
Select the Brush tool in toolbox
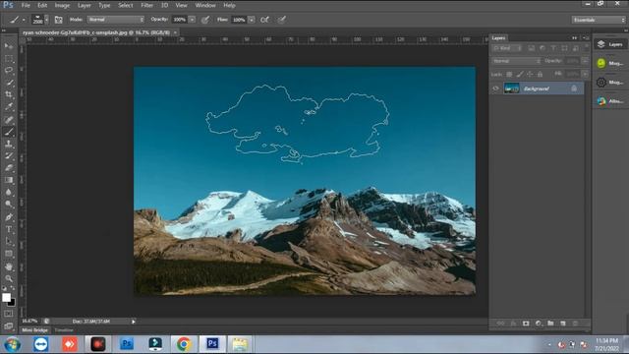coord(9,132)
